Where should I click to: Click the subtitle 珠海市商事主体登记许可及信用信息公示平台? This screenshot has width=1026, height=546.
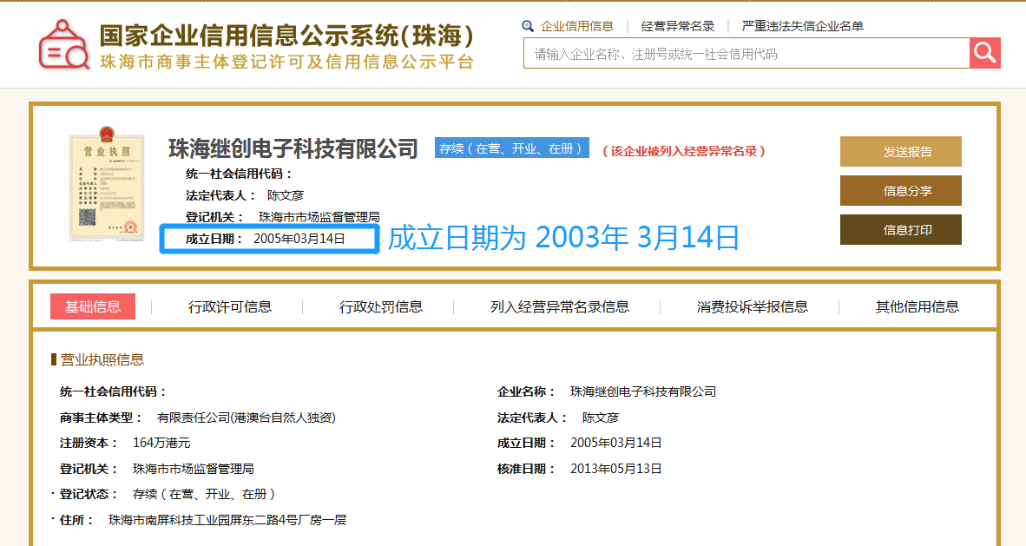pos(286,62)
